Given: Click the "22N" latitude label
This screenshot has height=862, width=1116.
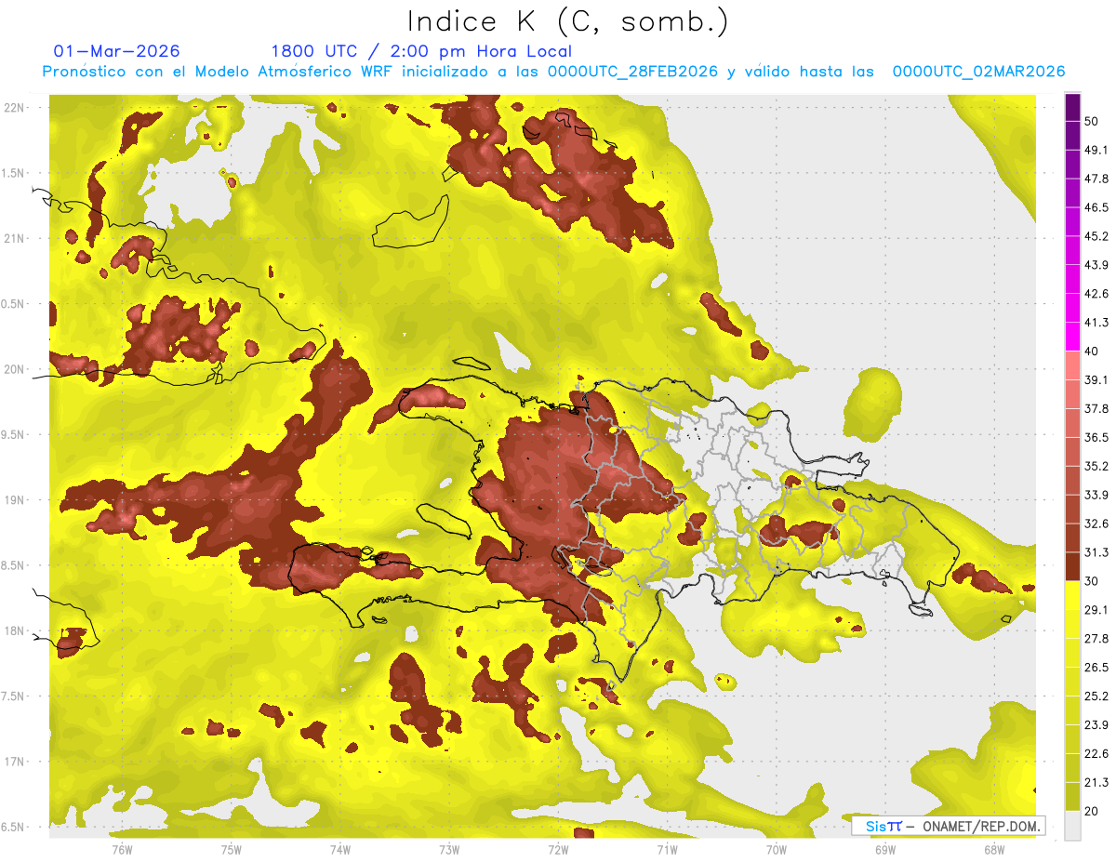Looking at the screenshot, I should pos(14,108).
